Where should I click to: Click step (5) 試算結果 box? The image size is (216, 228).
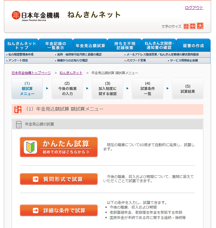[x=188, y=88]
